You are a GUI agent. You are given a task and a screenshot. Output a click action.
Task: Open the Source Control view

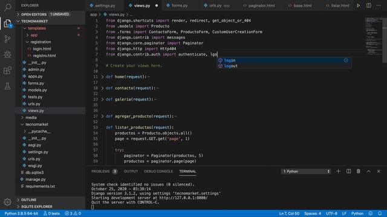pos(7,39)
